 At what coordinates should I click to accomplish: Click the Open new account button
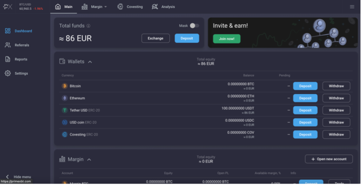(329, 160)
